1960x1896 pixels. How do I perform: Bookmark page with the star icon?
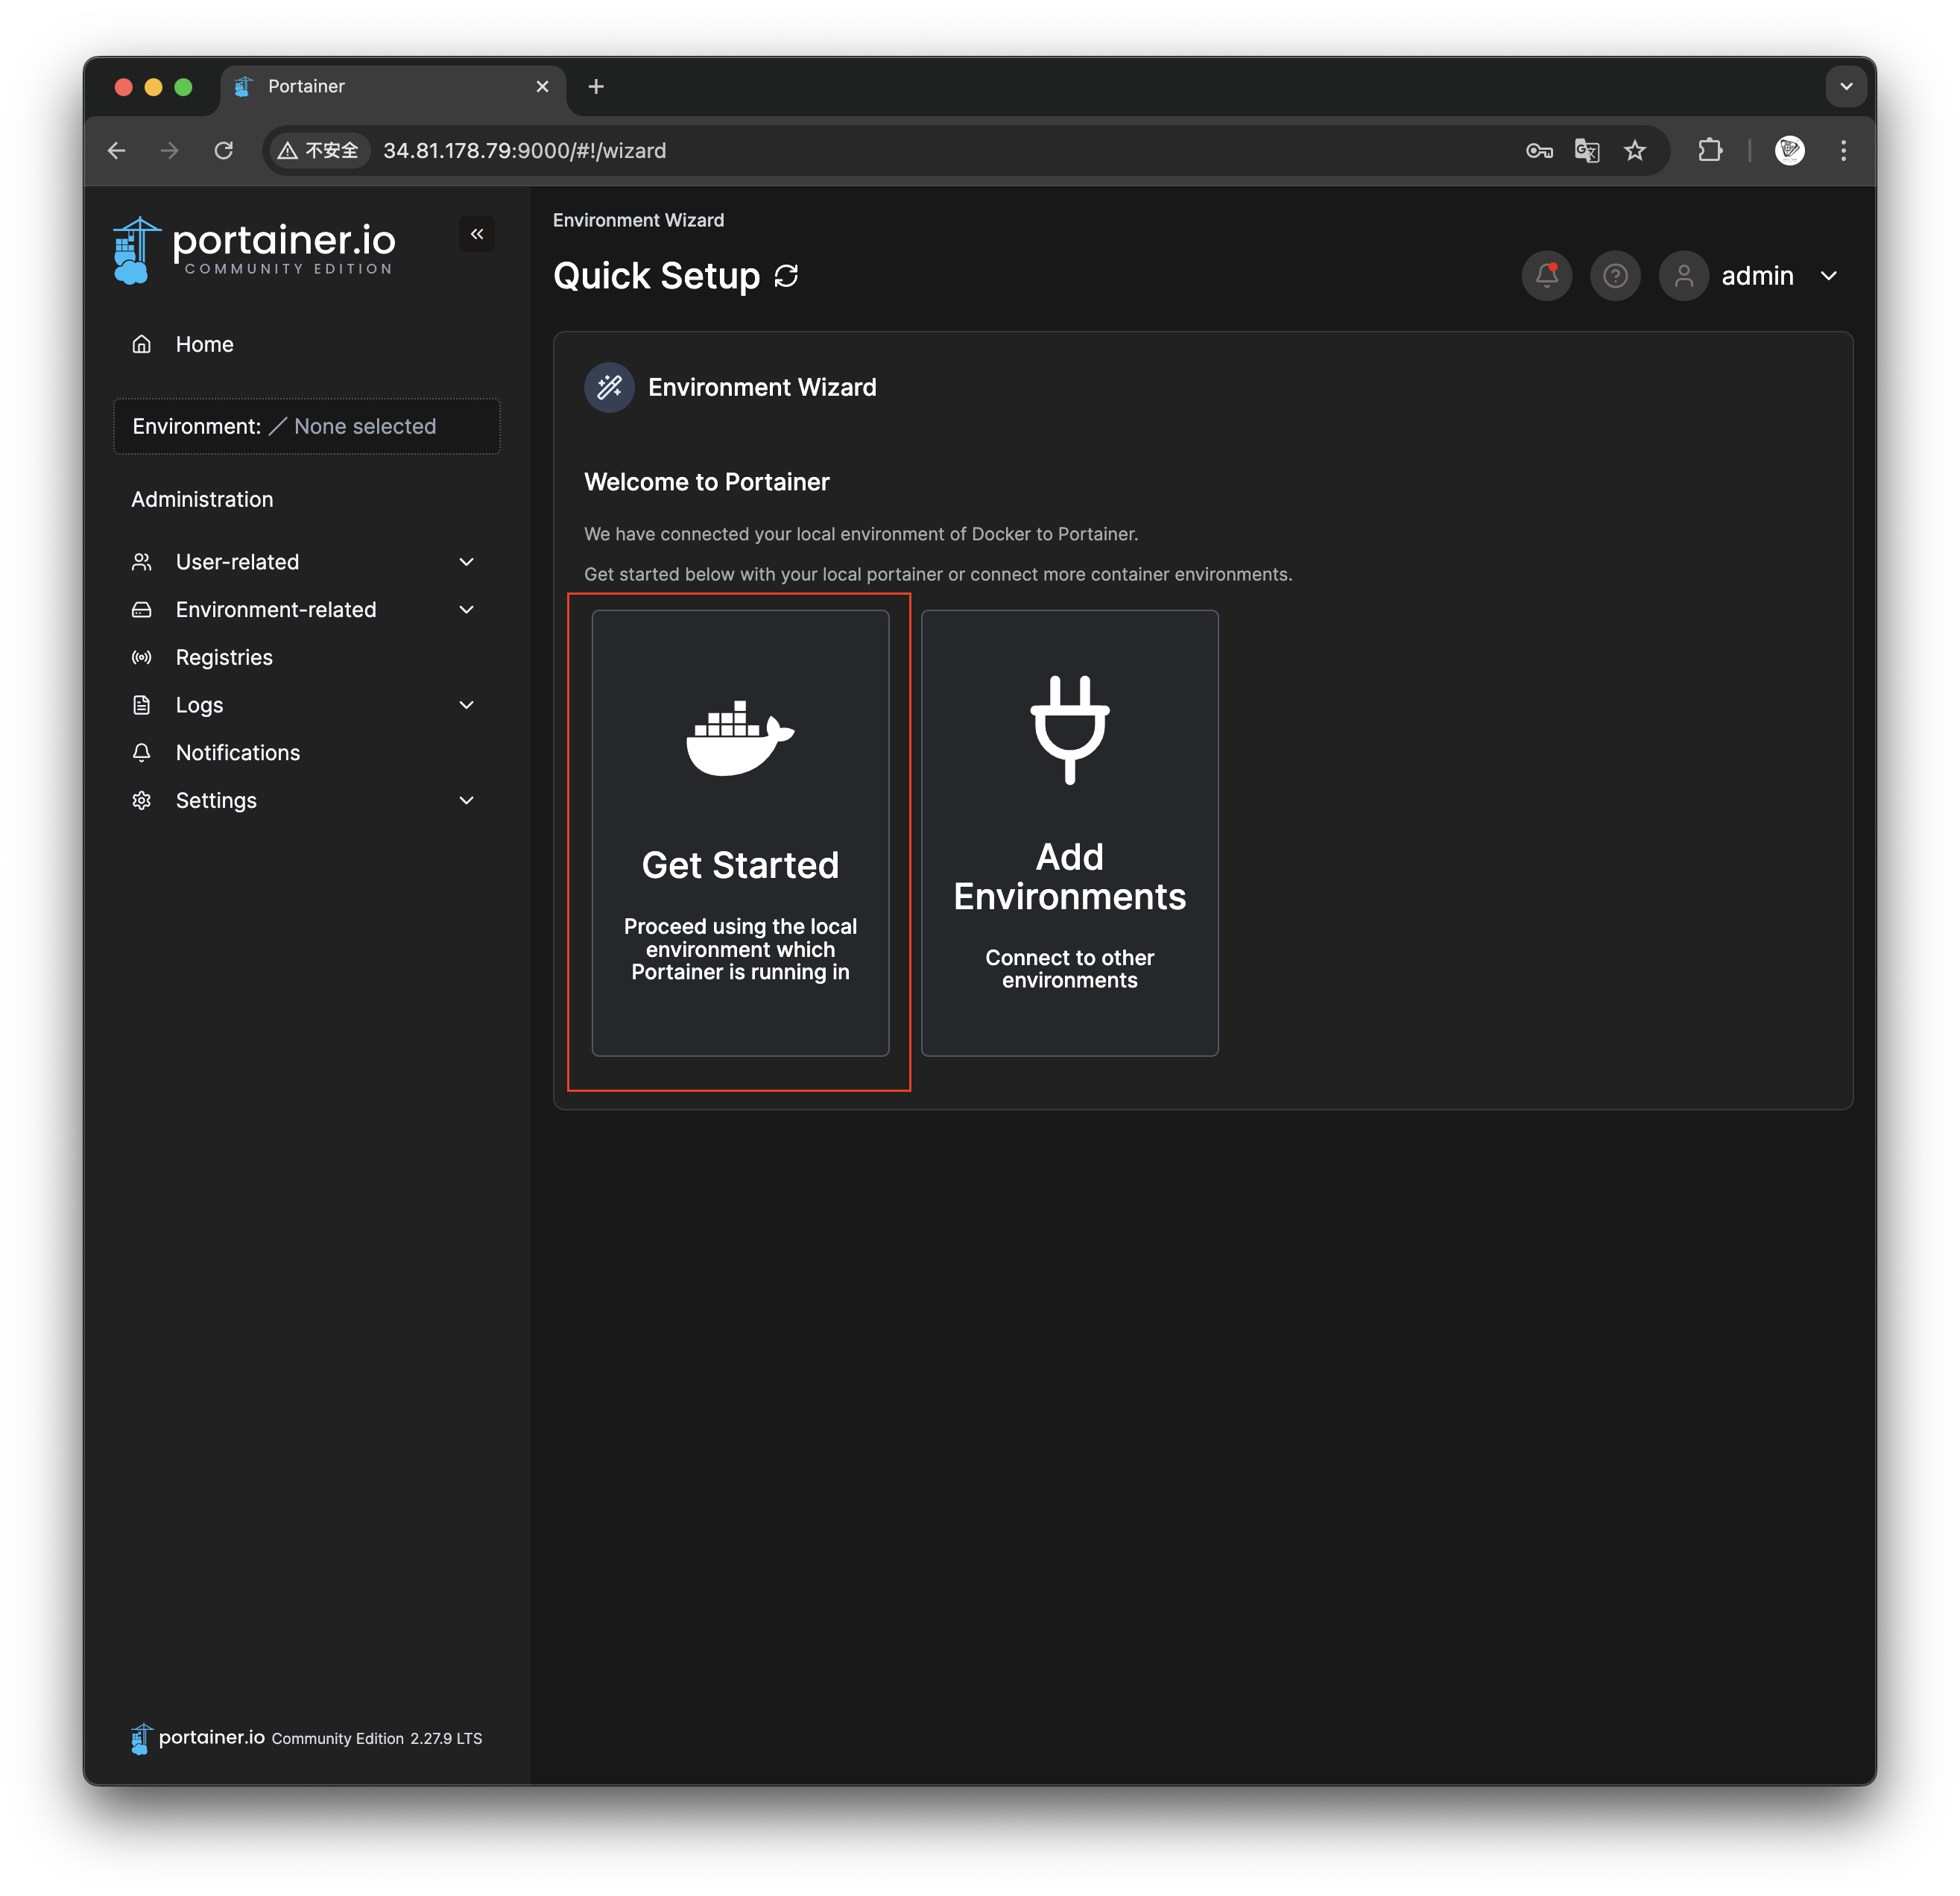point(1635,150)
